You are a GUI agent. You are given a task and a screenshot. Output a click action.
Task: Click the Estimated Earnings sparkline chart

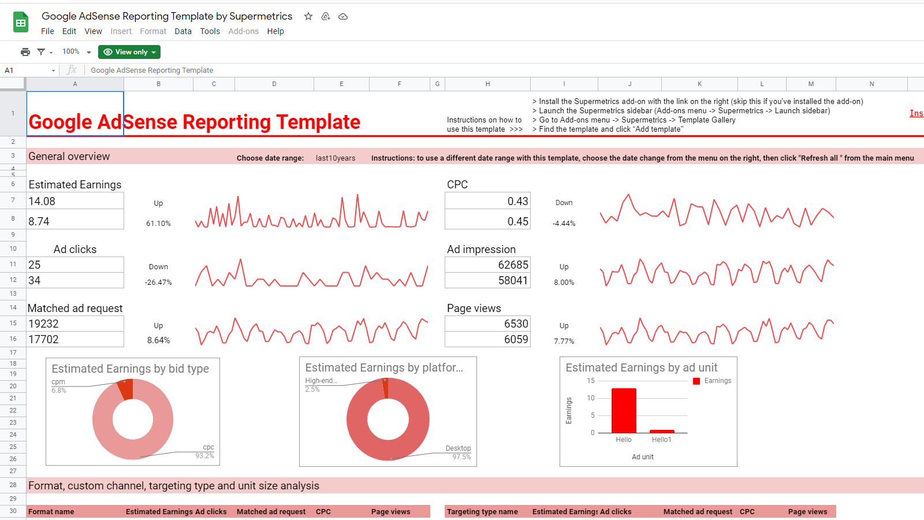[x=312, y=211]
